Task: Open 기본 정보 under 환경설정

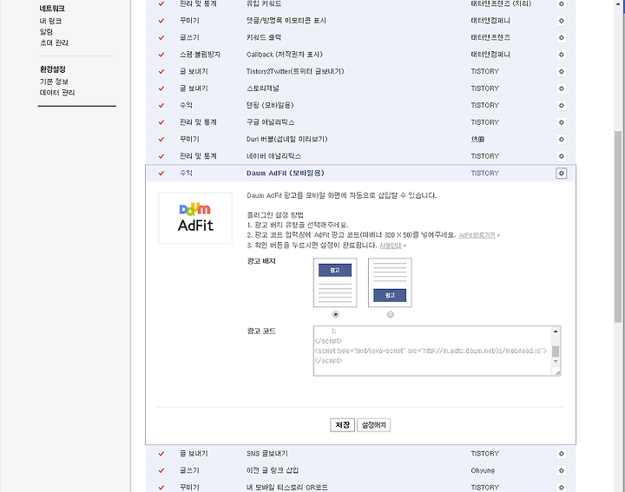Action: tap(54, 82)
